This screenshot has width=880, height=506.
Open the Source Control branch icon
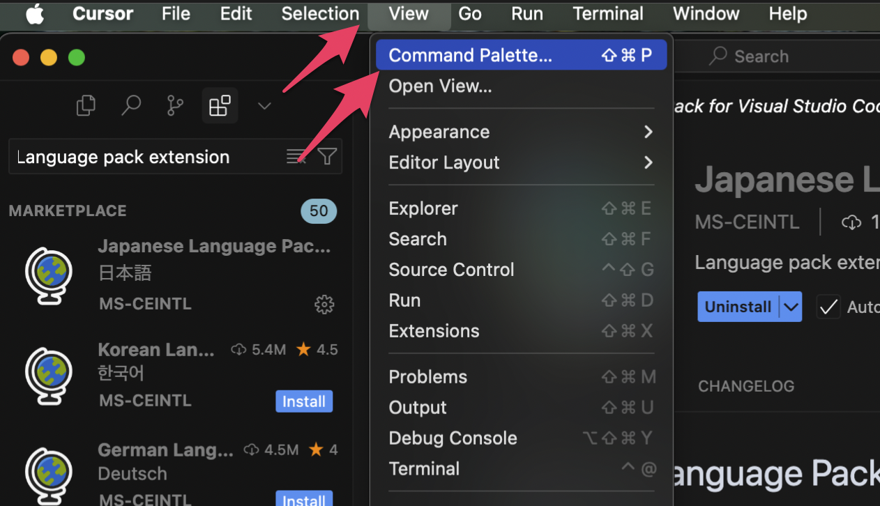point(175,106)
